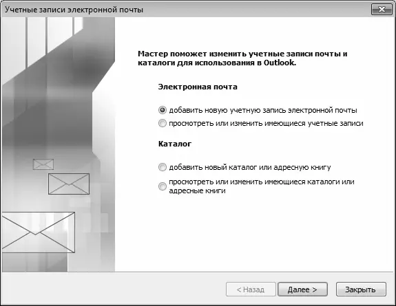
Task: Click label text 'адресные книги' on last option
Action: point(197,190)
